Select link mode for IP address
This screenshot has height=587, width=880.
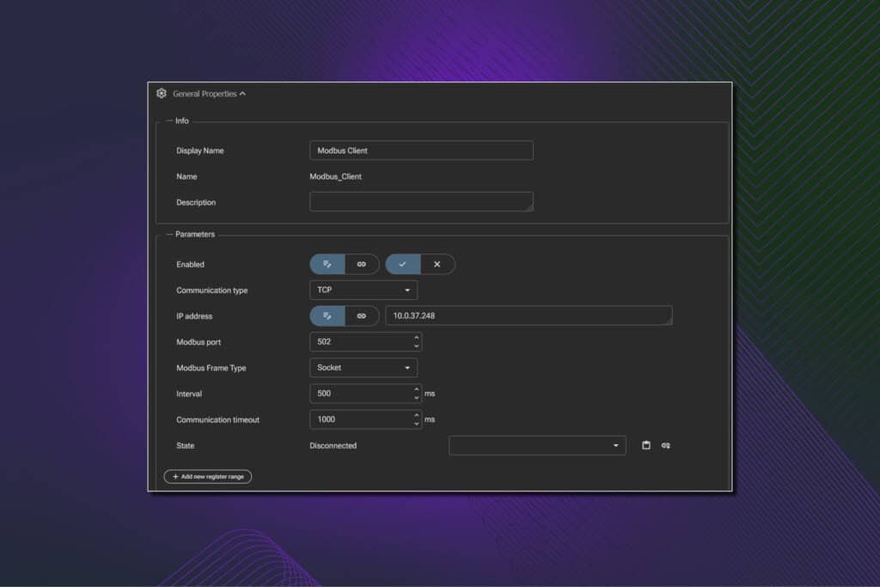362,316
